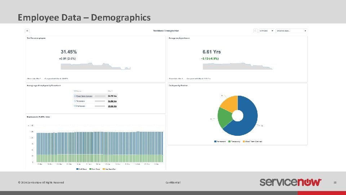Toggle the Full Time legend item
This screenshot has height=195, width=346.
coord(81,169)
